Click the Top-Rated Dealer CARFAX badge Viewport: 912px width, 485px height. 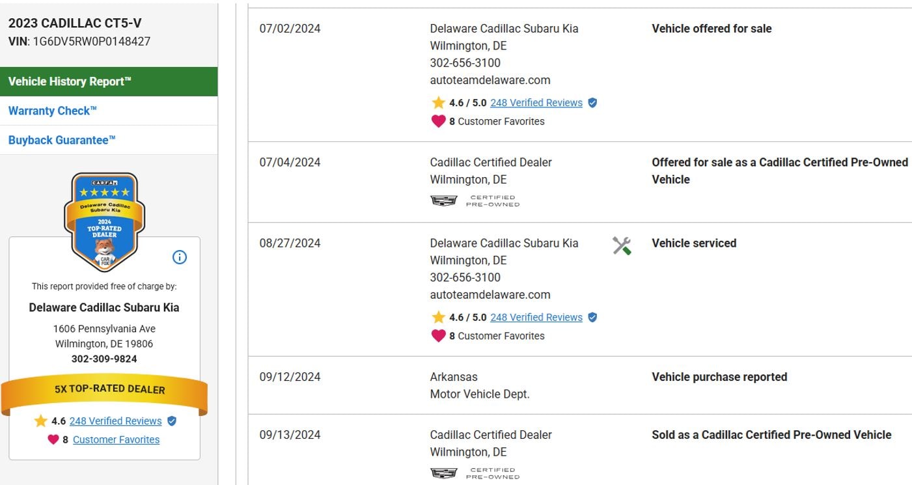104,220
